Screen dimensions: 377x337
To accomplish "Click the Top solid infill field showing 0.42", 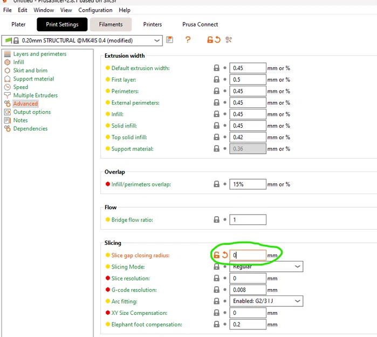I will point(248,137).
